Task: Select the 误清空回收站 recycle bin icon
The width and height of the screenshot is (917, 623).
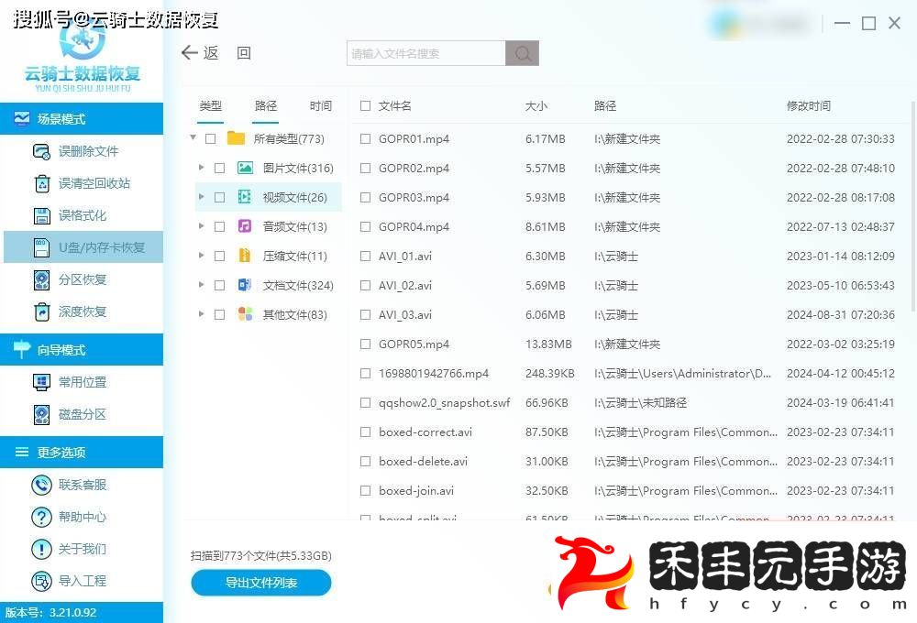Action: pyautogui.click(x=41, y=183)
